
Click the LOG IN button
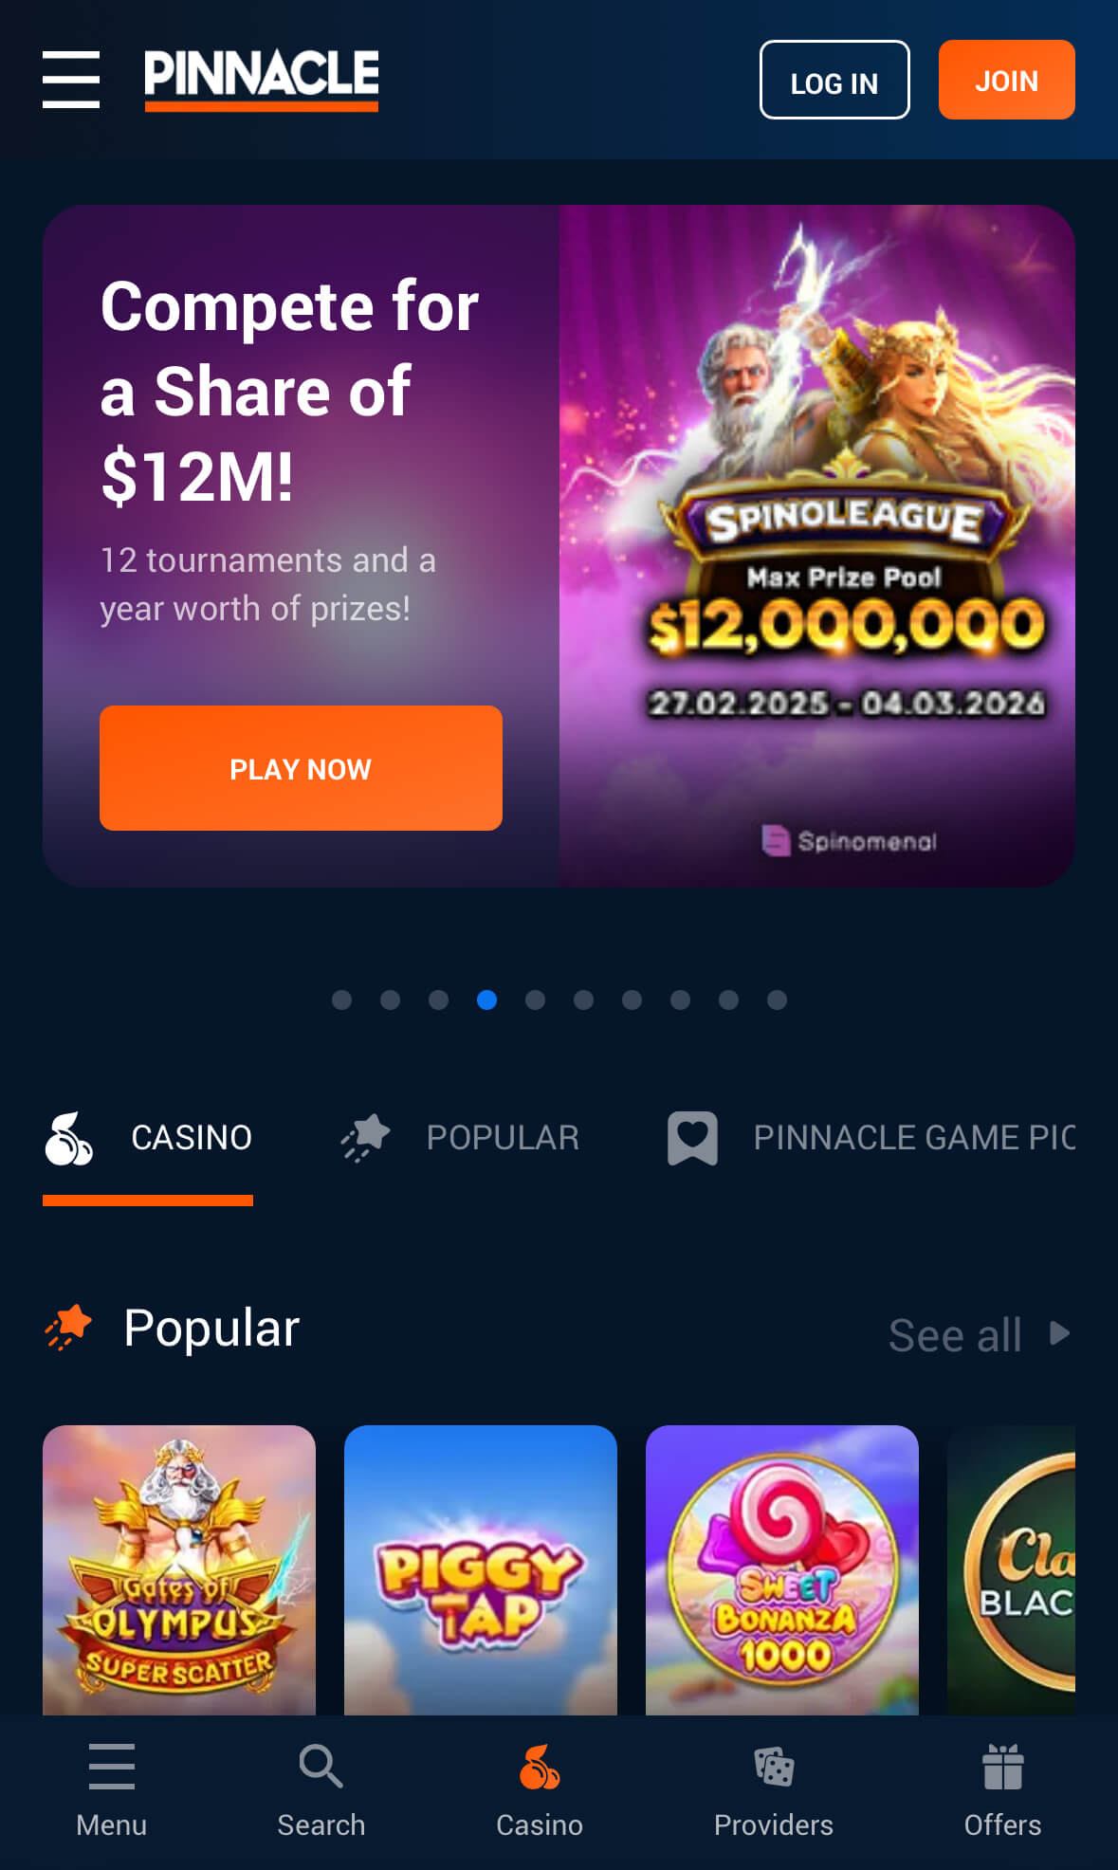pos(834,80)
